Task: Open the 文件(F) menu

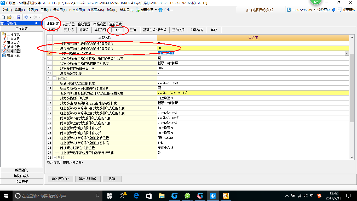Action: [x=7, y=10]
